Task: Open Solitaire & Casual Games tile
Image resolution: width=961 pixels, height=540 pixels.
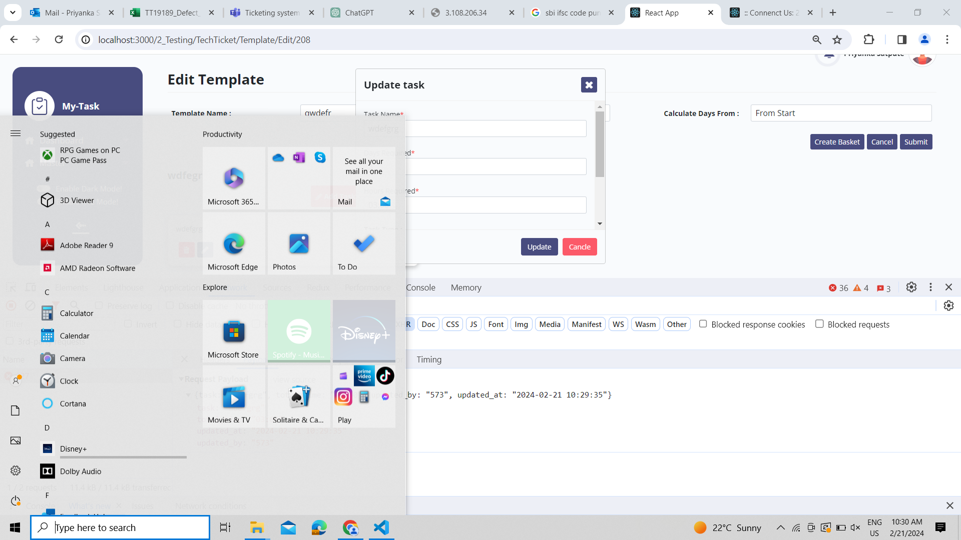Action: 299,396
